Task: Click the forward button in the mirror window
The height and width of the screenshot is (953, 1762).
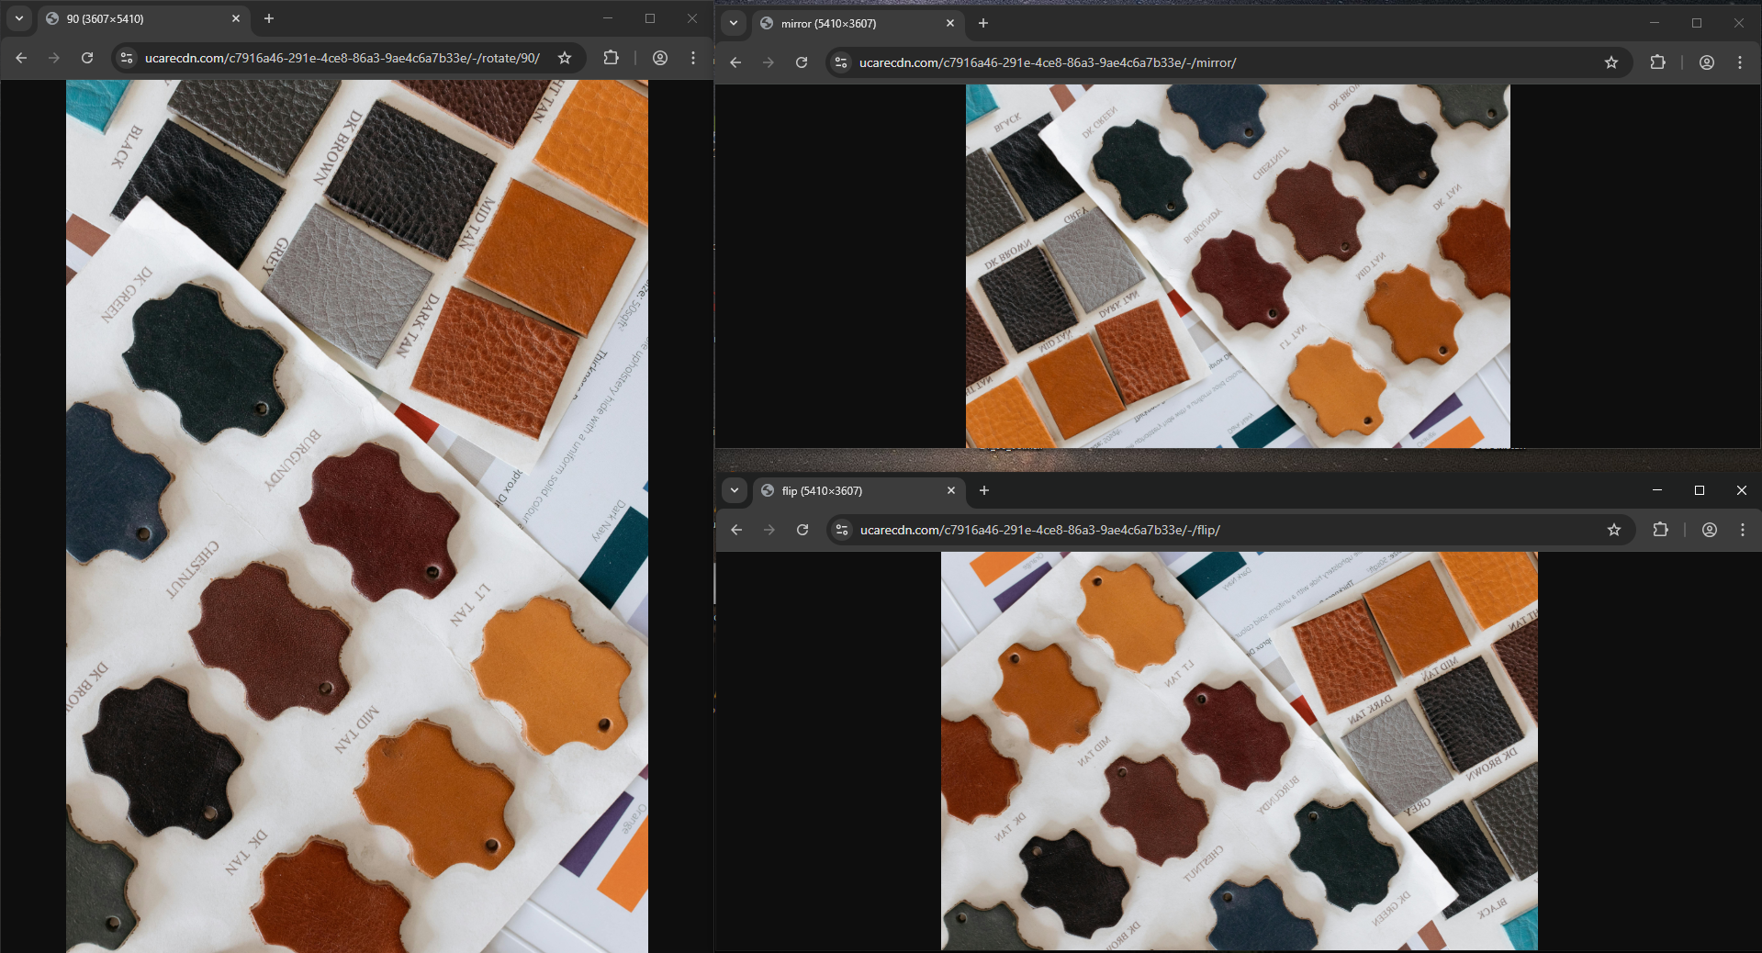Action: [x=768, y=62]
